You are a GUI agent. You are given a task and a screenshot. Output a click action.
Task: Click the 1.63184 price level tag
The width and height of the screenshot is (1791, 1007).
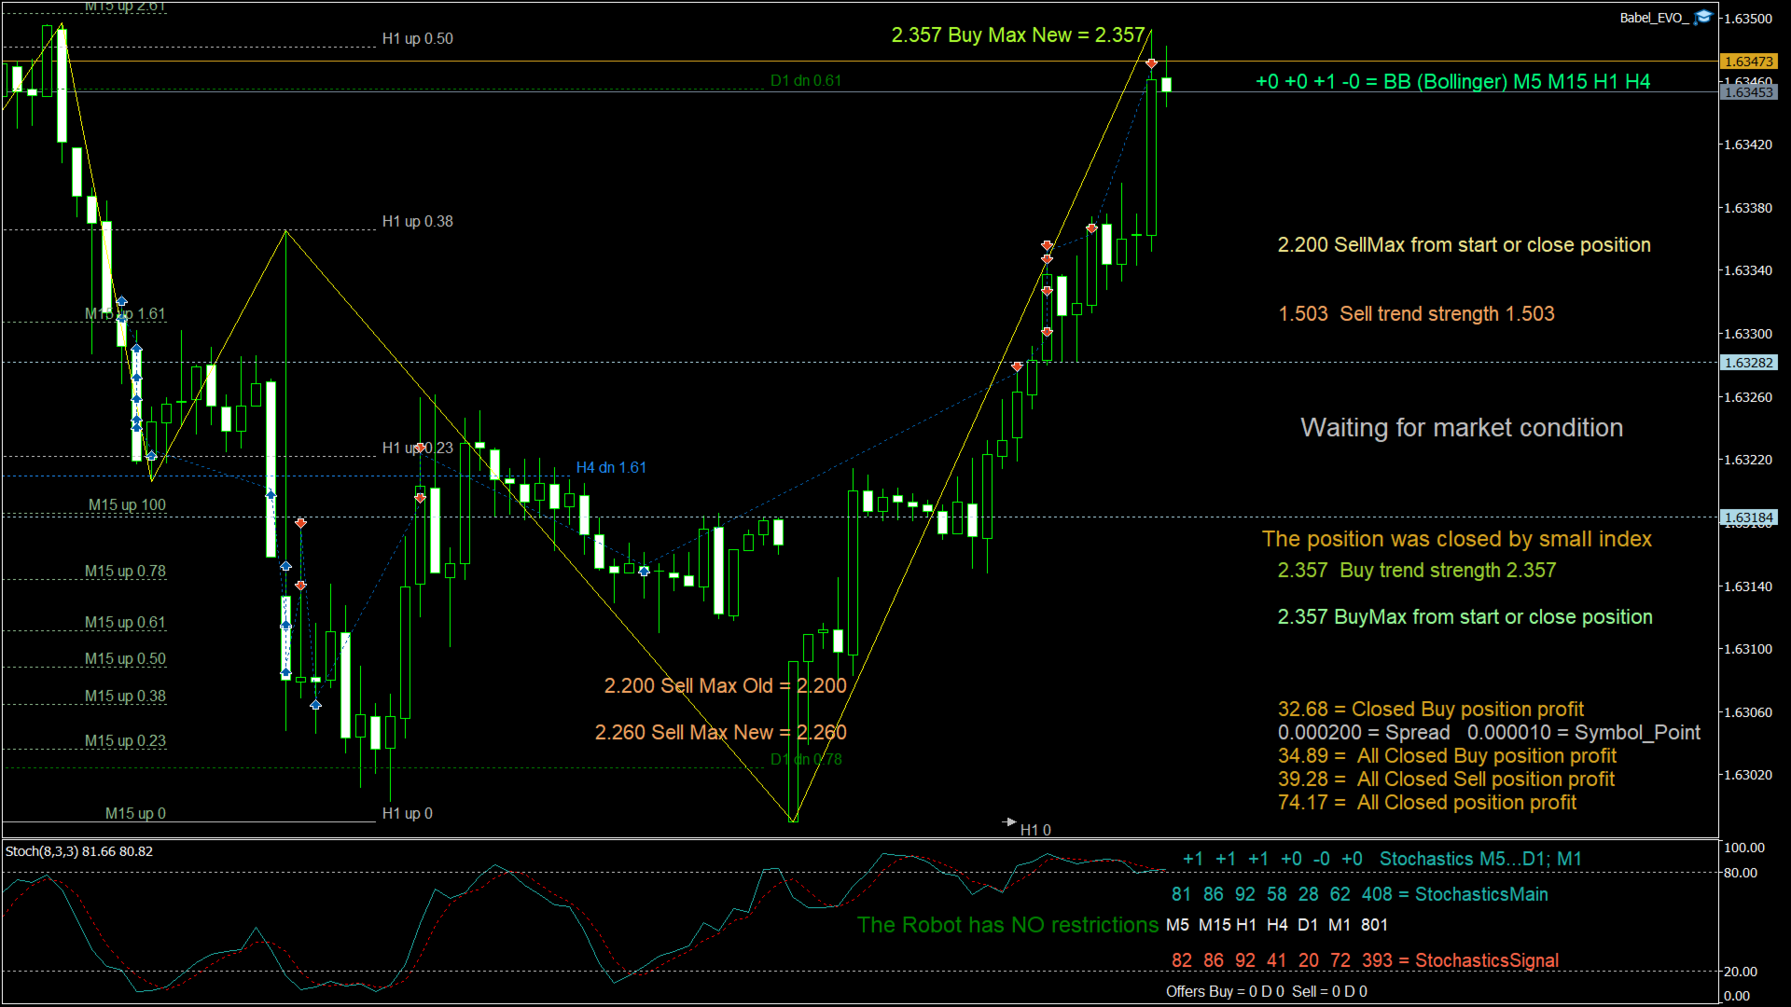1749,517
